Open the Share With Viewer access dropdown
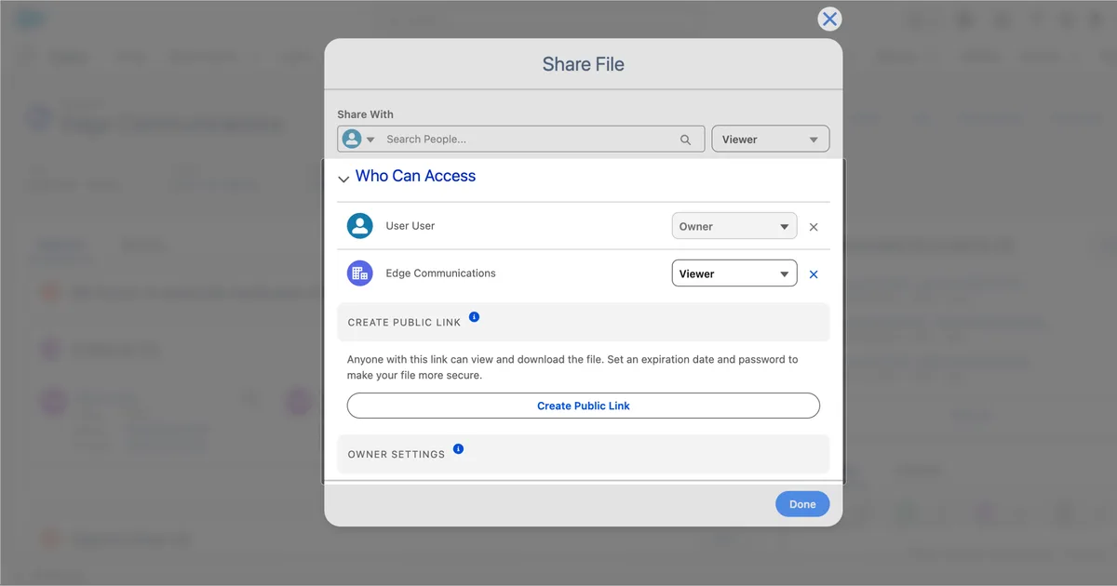Image resolution: width=1117 pixels, height=586 pixels. click(x=770, y=140)
